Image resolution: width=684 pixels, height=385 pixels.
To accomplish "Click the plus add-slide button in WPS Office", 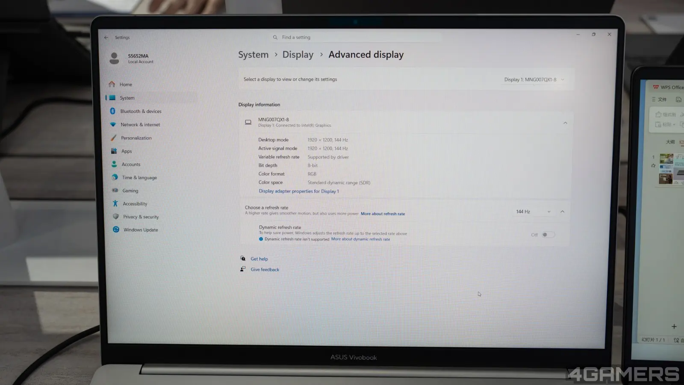I will tap(674, 326).
